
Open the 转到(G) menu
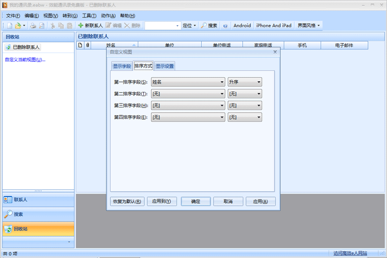click(70, 16)
